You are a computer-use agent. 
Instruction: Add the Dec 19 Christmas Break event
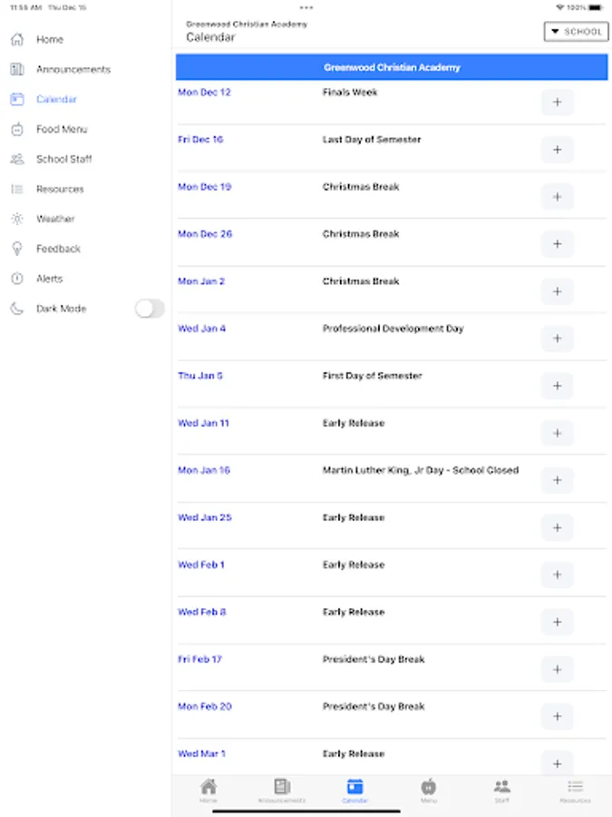click(557, 197)
